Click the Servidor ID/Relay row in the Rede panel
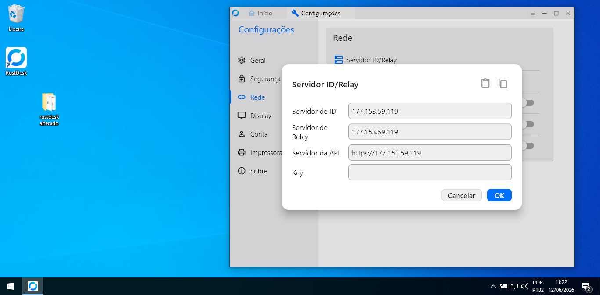 [437, 60]
